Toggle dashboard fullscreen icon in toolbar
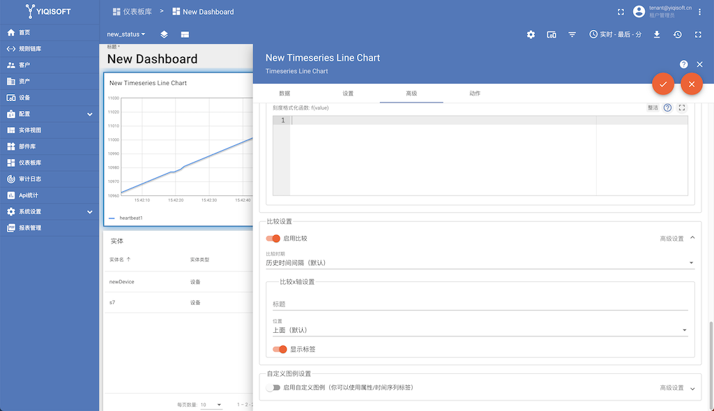 tap(698, 35)
